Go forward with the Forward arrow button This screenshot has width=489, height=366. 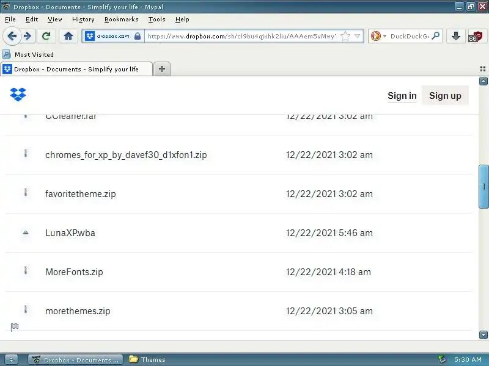click(x=28, y=36)
